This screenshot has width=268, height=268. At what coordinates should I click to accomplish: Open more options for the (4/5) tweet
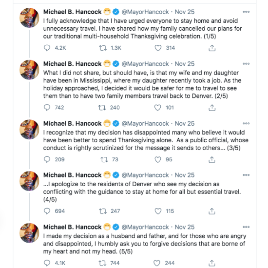[246, 175]
